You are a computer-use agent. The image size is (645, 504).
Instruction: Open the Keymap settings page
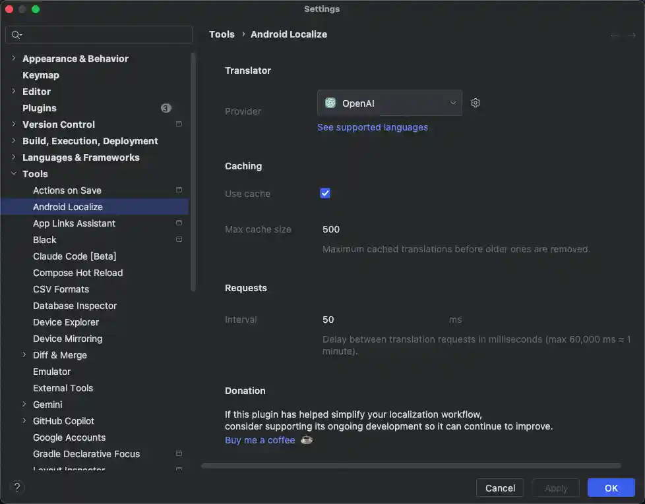(x=41, y=75)
